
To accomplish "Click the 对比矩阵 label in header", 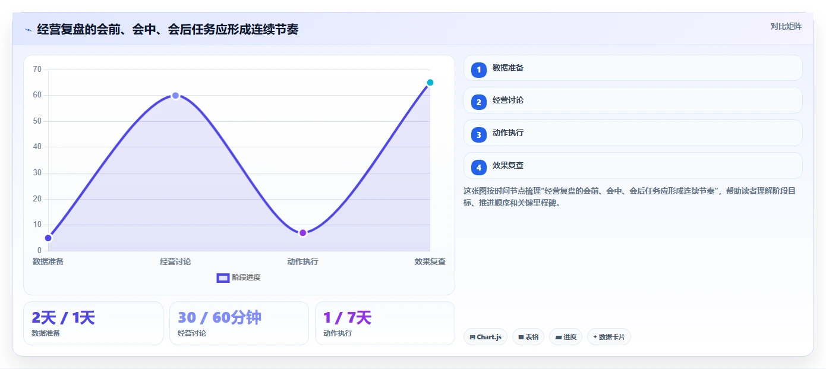I will point(786,26).
